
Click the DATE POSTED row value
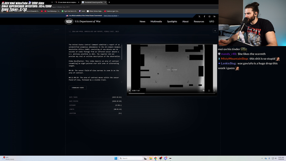point(117,102)
